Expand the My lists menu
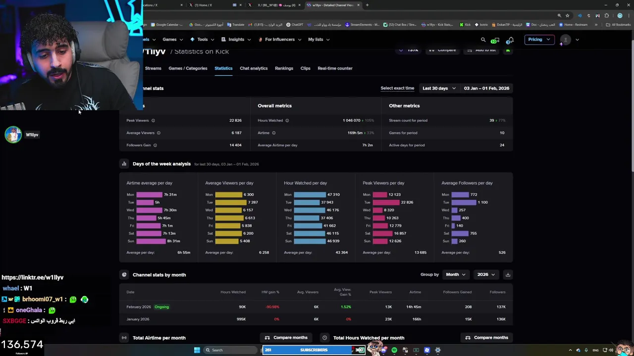Screen dimensions: 634x356 [318, 40]
